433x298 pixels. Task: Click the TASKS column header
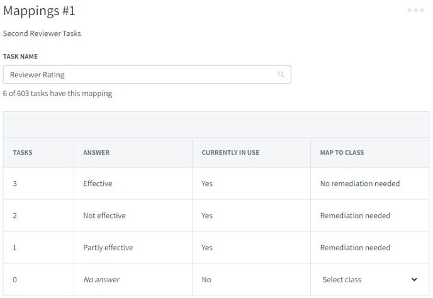[x=23, y=153]
